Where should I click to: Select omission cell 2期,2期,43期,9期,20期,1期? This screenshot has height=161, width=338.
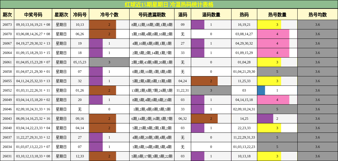152,62
